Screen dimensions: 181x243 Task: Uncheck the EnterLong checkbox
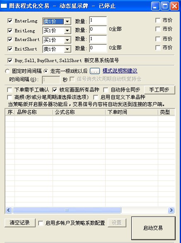[x=10, y=21]
